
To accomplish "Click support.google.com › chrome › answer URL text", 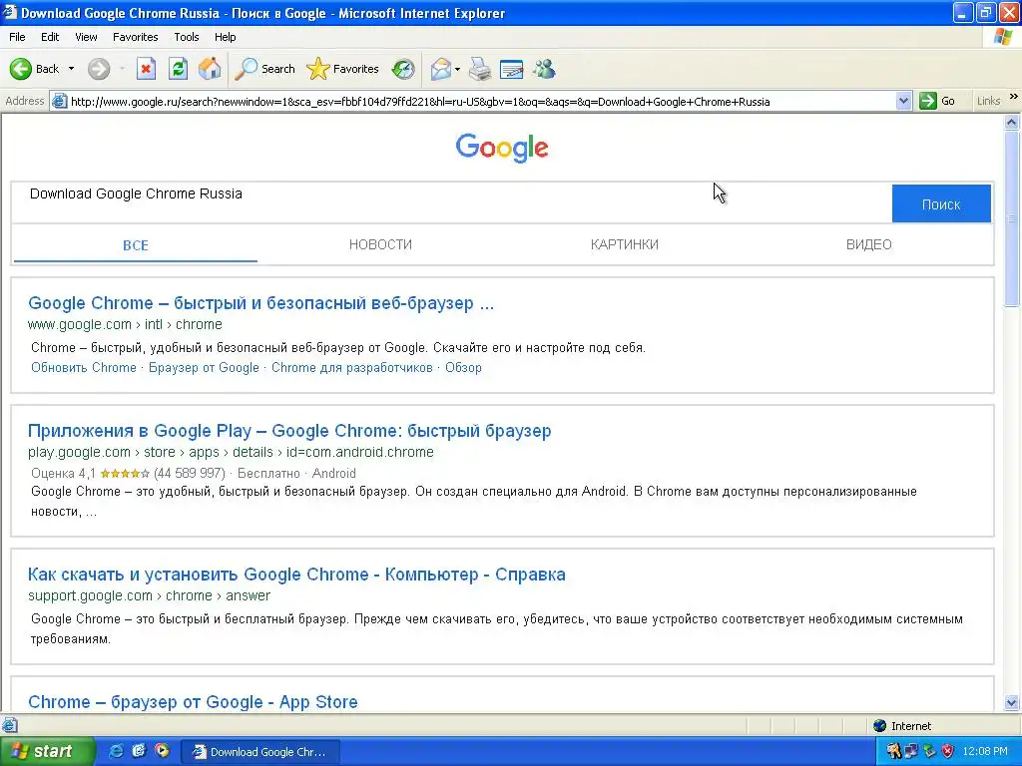I will pyautogui.click(x=150, y=595).
